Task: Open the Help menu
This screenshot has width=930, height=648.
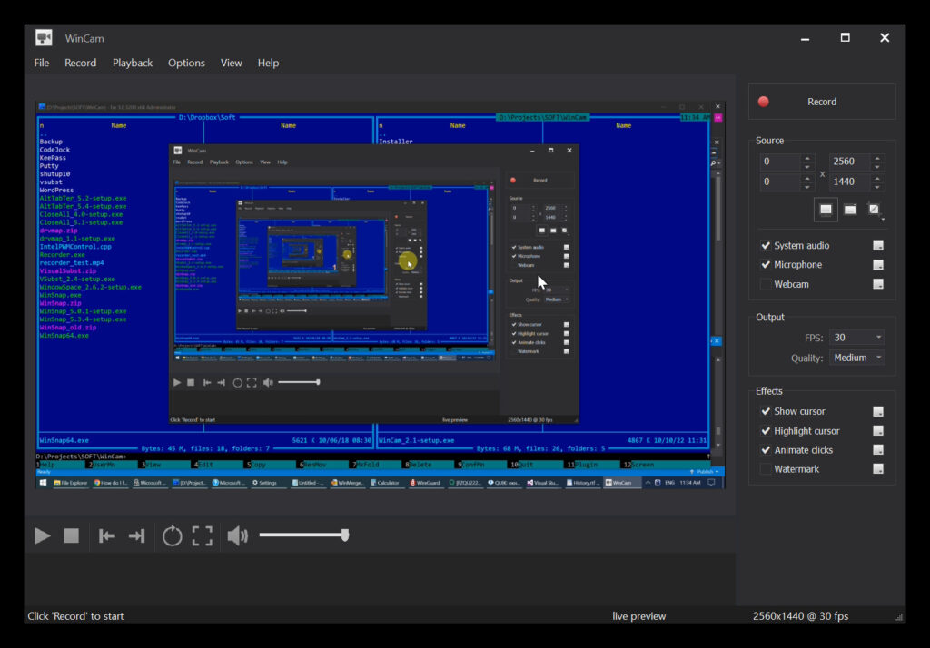Action: [268, 63]
